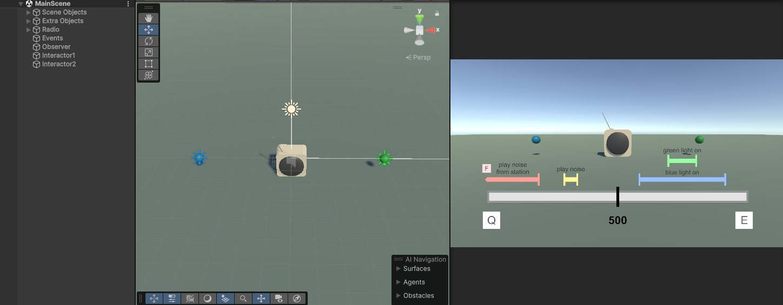This screenshot has height=305, width=783.
Task: Select the Hand view tool
Action: tap(149, 18)
